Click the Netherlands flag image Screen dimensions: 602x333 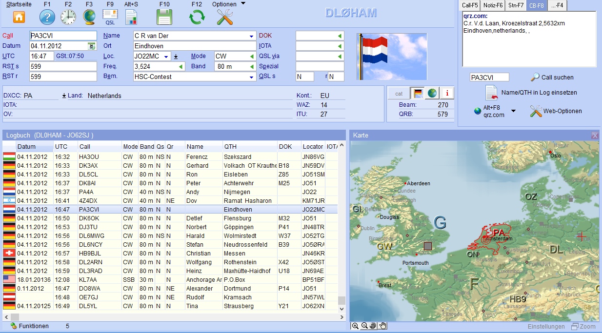pyautogui.click(x=392, y=57)
